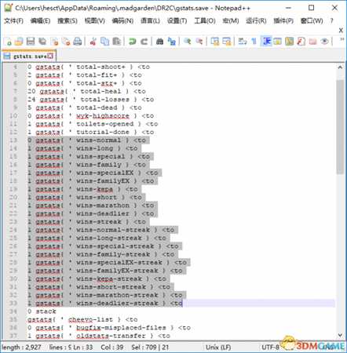
Task: Open the 文件(F) menu
Action: (13, 20)
